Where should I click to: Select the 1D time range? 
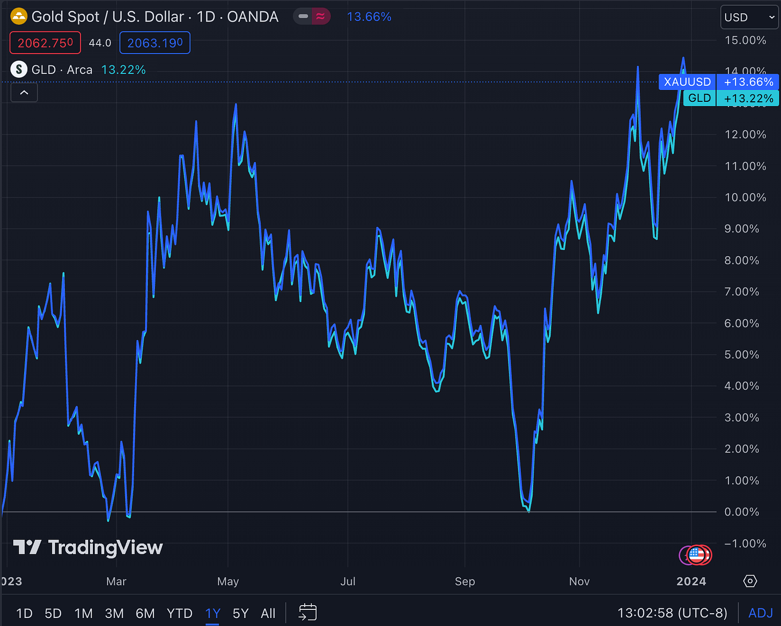[24, 613]
